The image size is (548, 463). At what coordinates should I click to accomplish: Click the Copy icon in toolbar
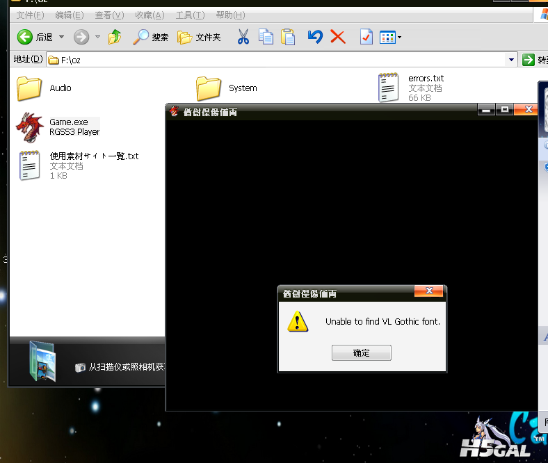pyautogui.click(x=266, y=37)
